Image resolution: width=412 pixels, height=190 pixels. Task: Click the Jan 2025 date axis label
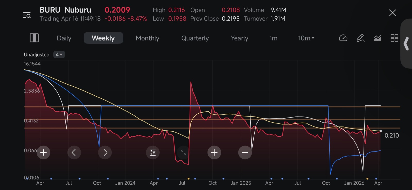(x=241, y=183)
